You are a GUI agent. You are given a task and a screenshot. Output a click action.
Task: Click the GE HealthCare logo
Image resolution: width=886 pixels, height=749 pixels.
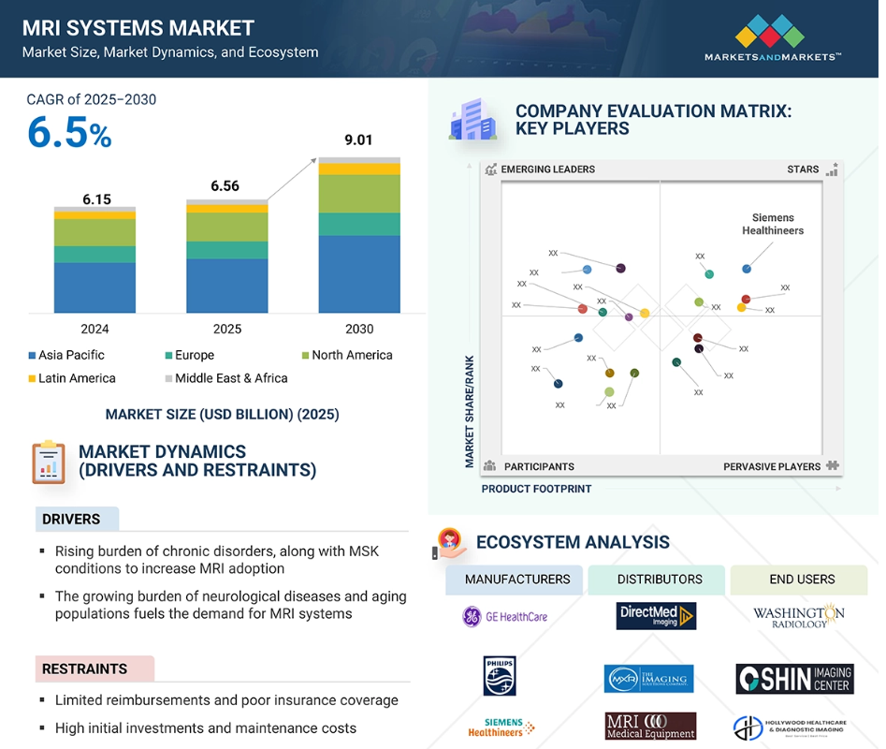click(505, 616)
